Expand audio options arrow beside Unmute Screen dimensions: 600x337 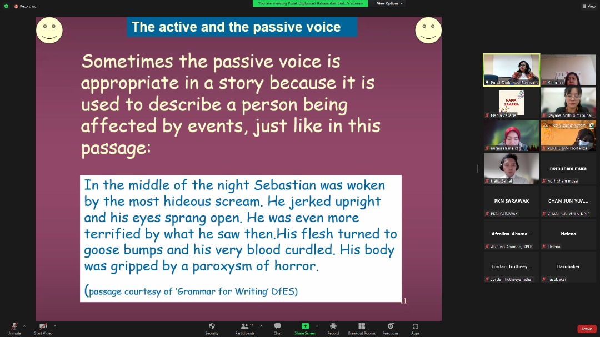pos(24,326)
